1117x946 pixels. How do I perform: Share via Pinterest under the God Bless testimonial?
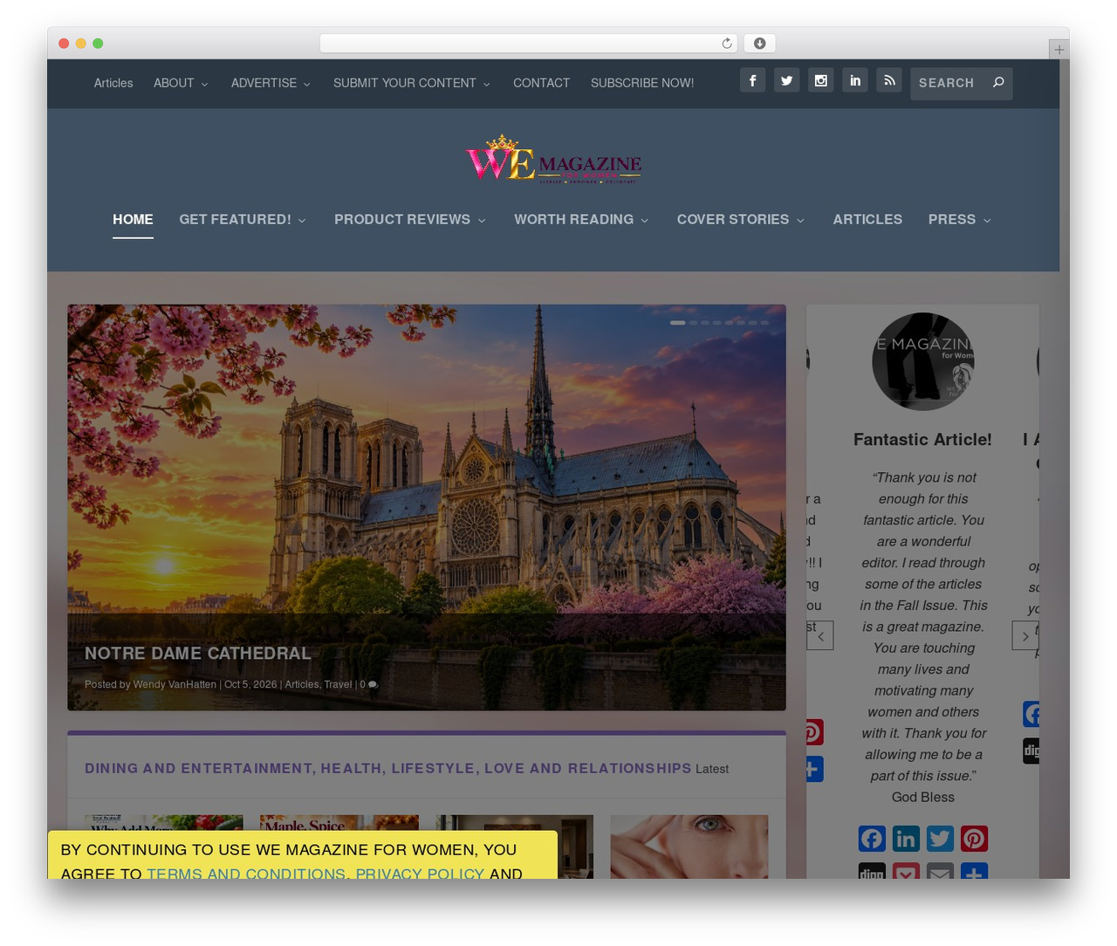974,839
